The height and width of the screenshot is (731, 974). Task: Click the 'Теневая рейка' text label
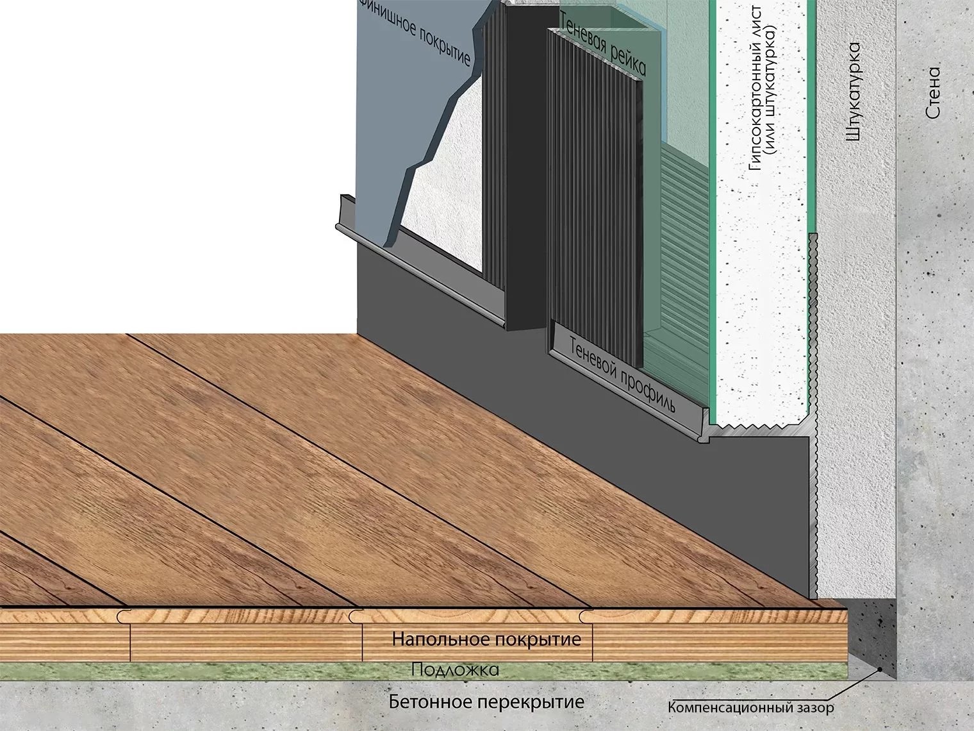[x=602, y=44]
